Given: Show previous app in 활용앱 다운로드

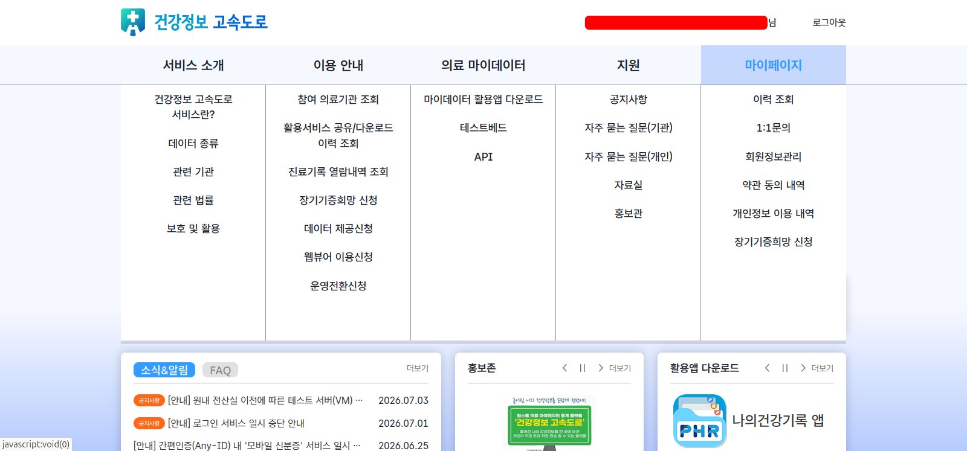Looking at the screenshot, I should pos(767,368).
